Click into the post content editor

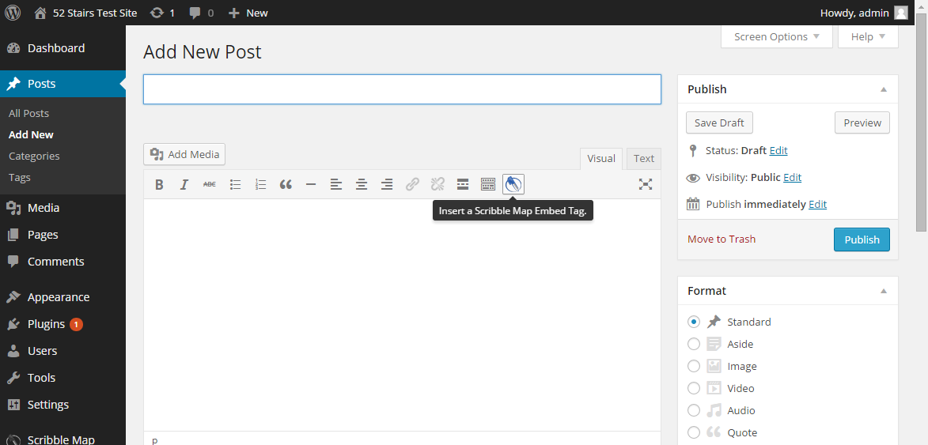pyautogui.click(x=402, y=315)
